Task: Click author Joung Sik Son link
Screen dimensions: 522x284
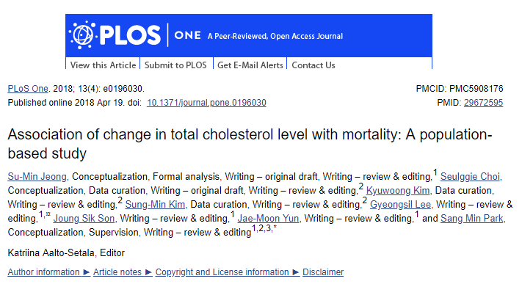Action: point(84,219)
